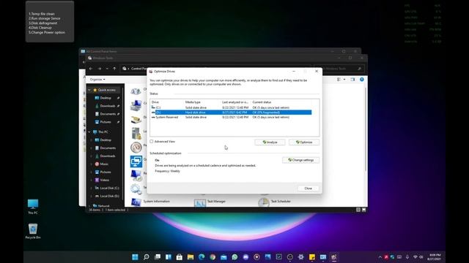This screenshot has height=263, width=469.
Task: Click the Close button in Optimize Drives
Action: tap(308, 188)
